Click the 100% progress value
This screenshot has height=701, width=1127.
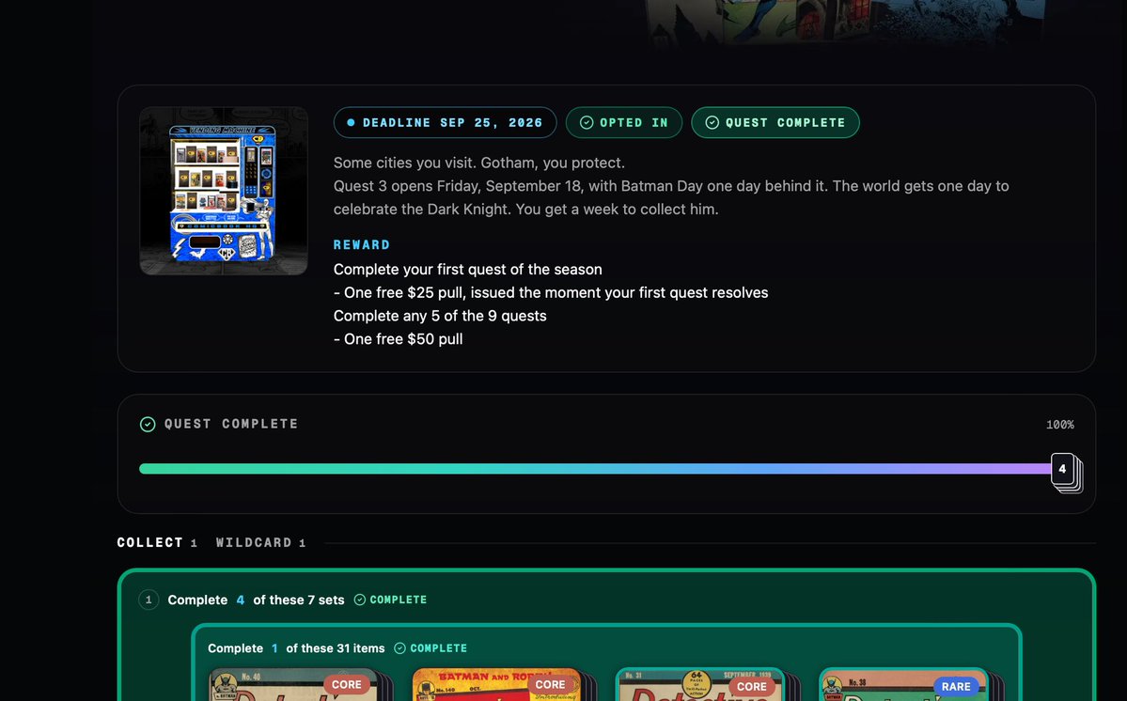1060,425
